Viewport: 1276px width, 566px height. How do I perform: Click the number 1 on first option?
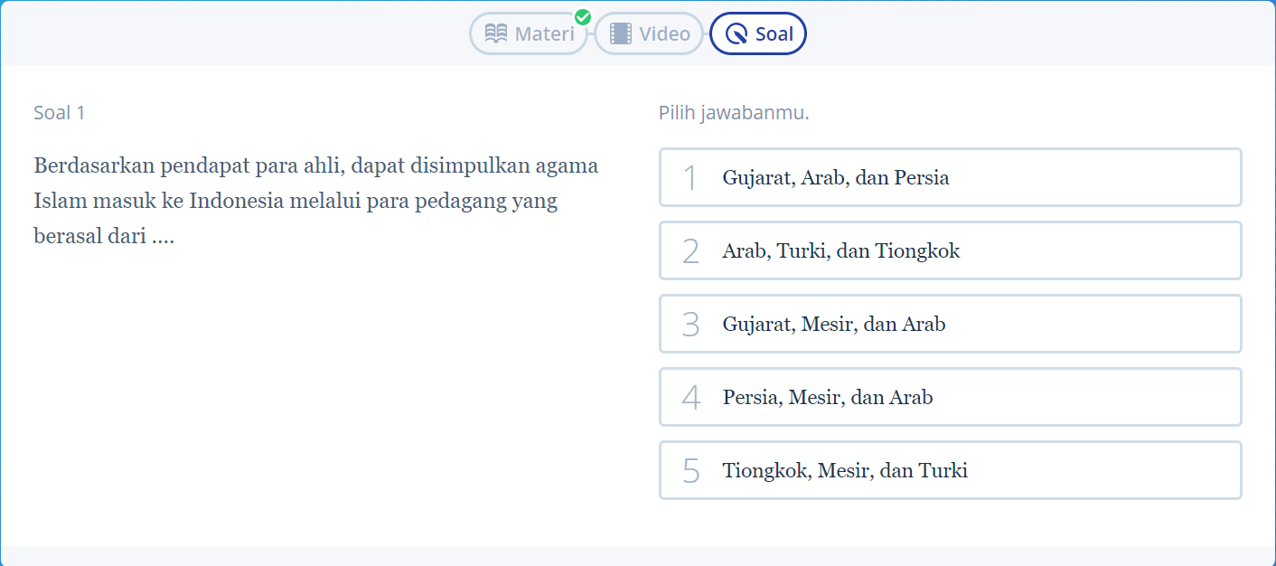[x=690, y=178]
